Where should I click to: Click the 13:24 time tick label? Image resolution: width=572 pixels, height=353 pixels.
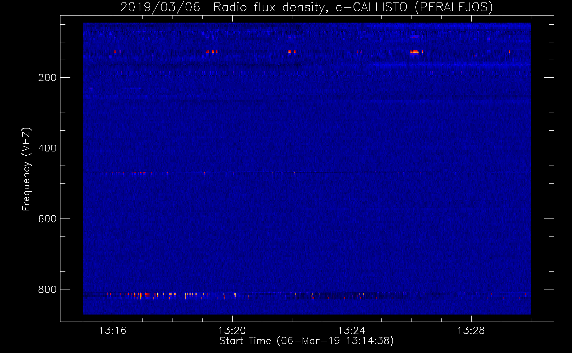351,331
